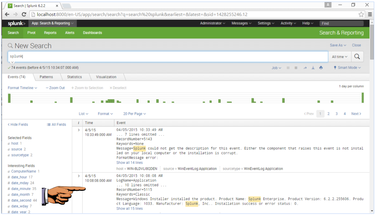Click the Find input box
Viewport: 378px width, 216px height.
point(341,23)
